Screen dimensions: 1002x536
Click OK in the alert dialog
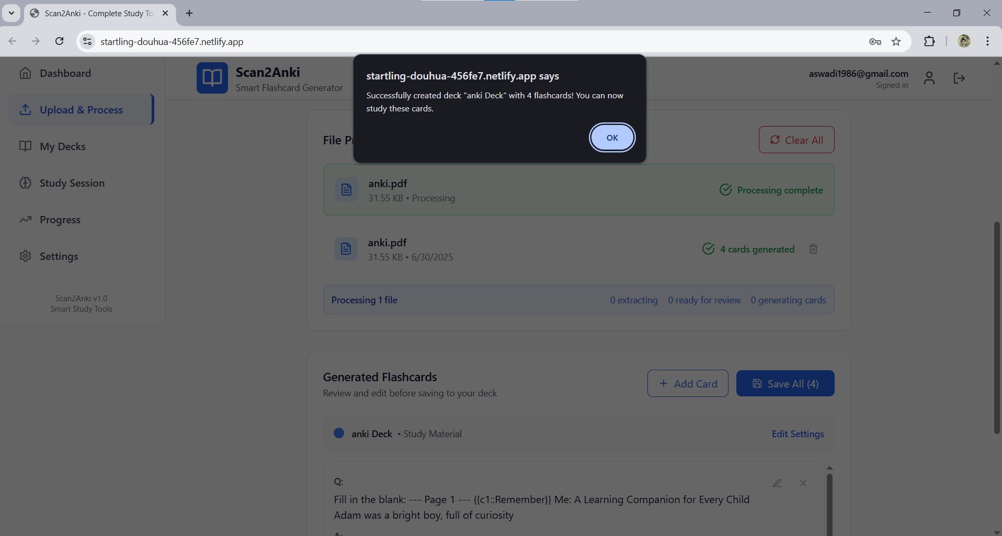[612, 138]
